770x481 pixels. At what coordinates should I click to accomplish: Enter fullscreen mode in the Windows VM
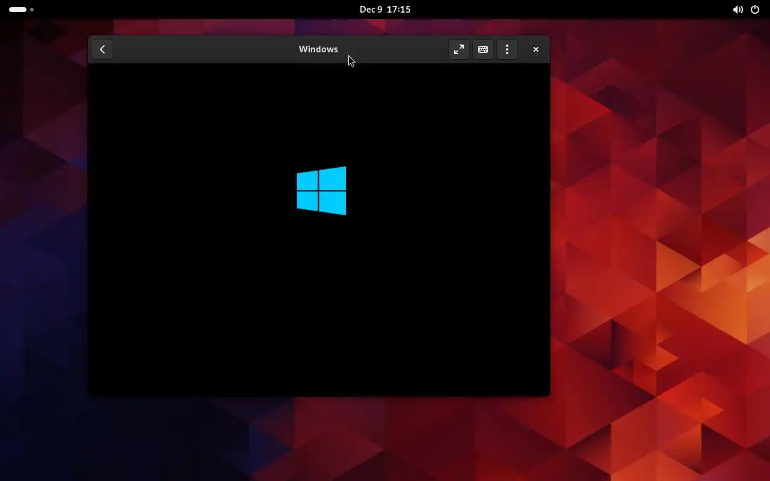(x=459, y=49)
